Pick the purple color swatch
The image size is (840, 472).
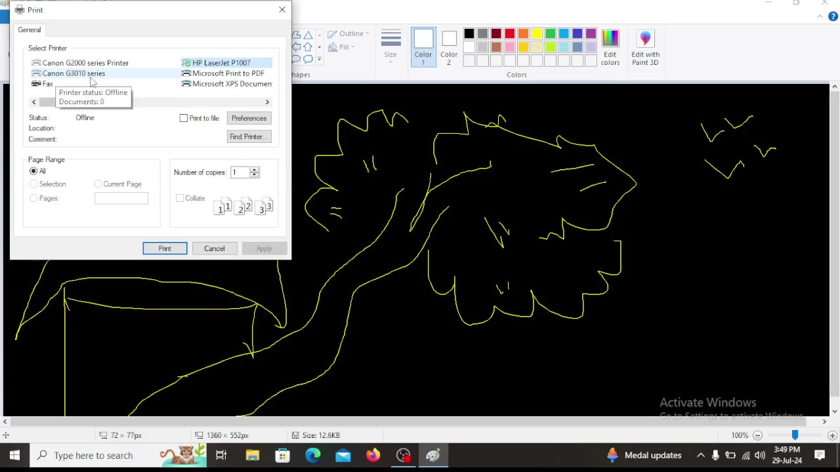591,34
